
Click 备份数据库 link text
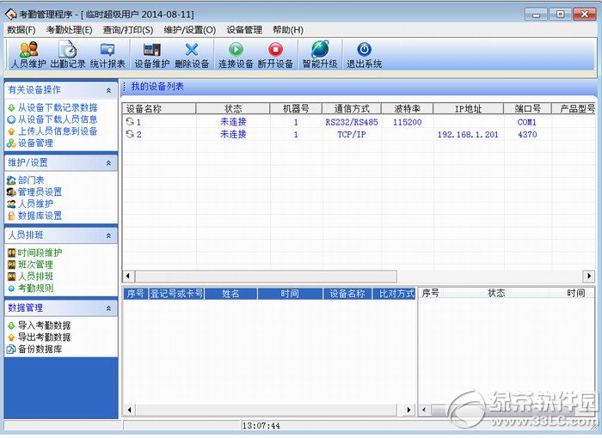[x=40, y=350]
